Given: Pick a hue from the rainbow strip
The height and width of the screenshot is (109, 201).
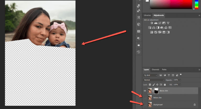Looking at the screenshot, I should 197,5.
